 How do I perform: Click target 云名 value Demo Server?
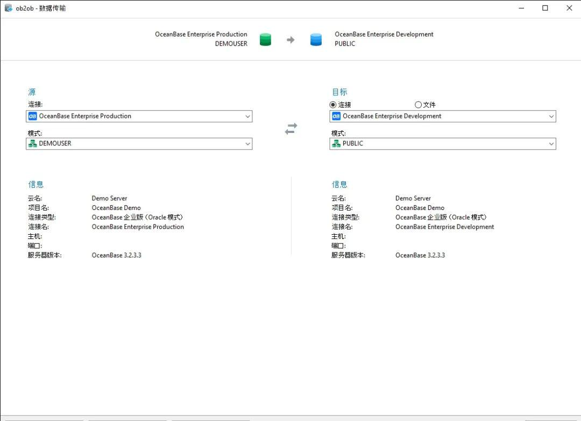tap(413, 198)
